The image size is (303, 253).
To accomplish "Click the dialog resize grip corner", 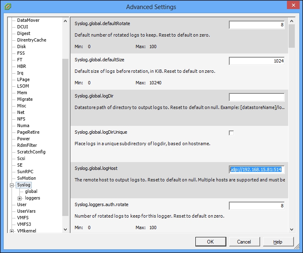I will (x=296, y=246).
